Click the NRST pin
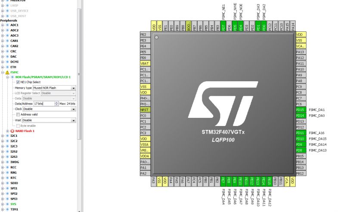 tap(145, 110)
